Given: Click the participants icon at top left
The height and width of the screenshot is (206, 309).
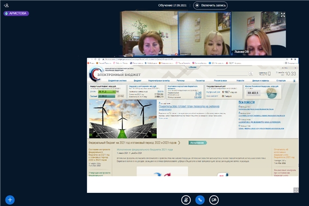Looking at the screenshot, I should [6, 6].
